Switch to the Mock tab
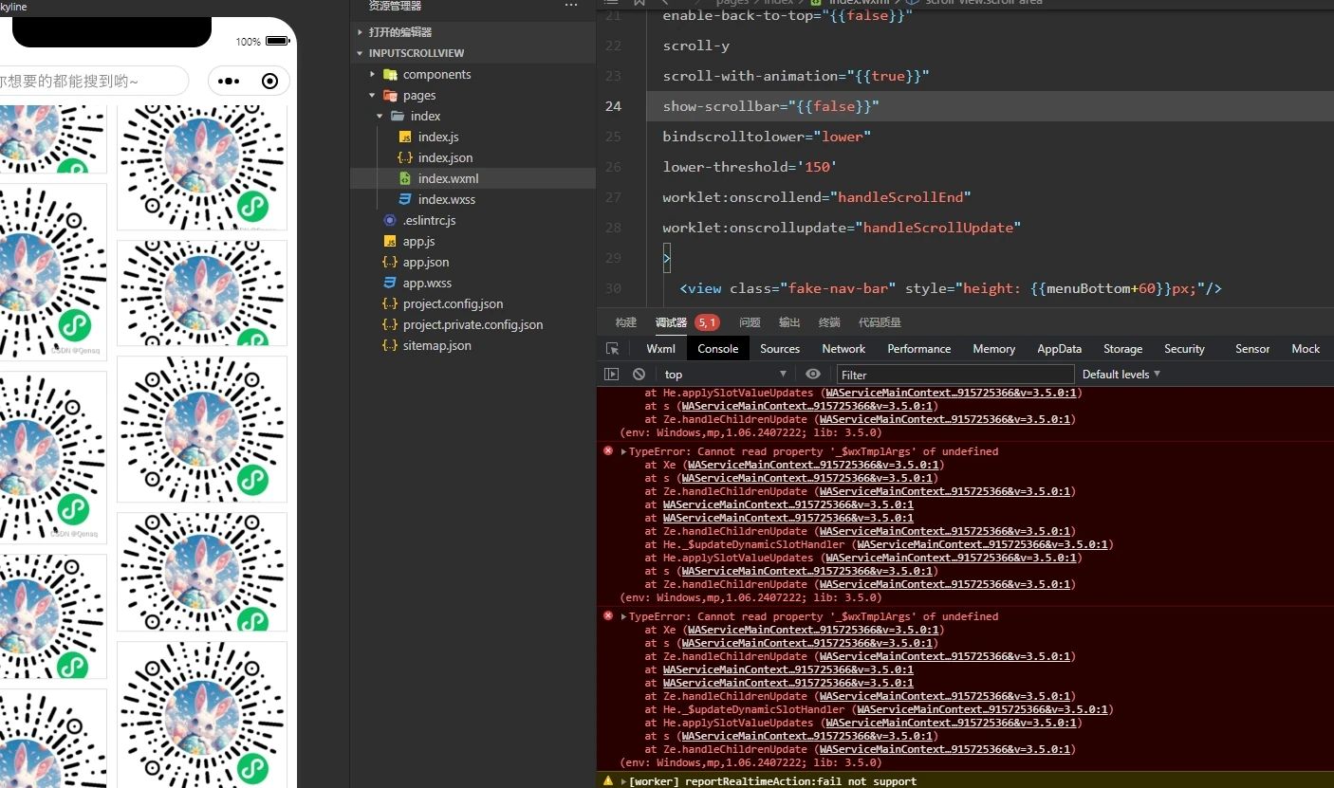1334x788 pixels. coord(1306,349)
